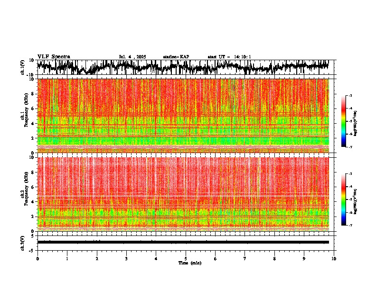Click the ch.1(V) waveform axis label
The width and height of the screenshot is (376, 290).
click(x=23, y=67)
